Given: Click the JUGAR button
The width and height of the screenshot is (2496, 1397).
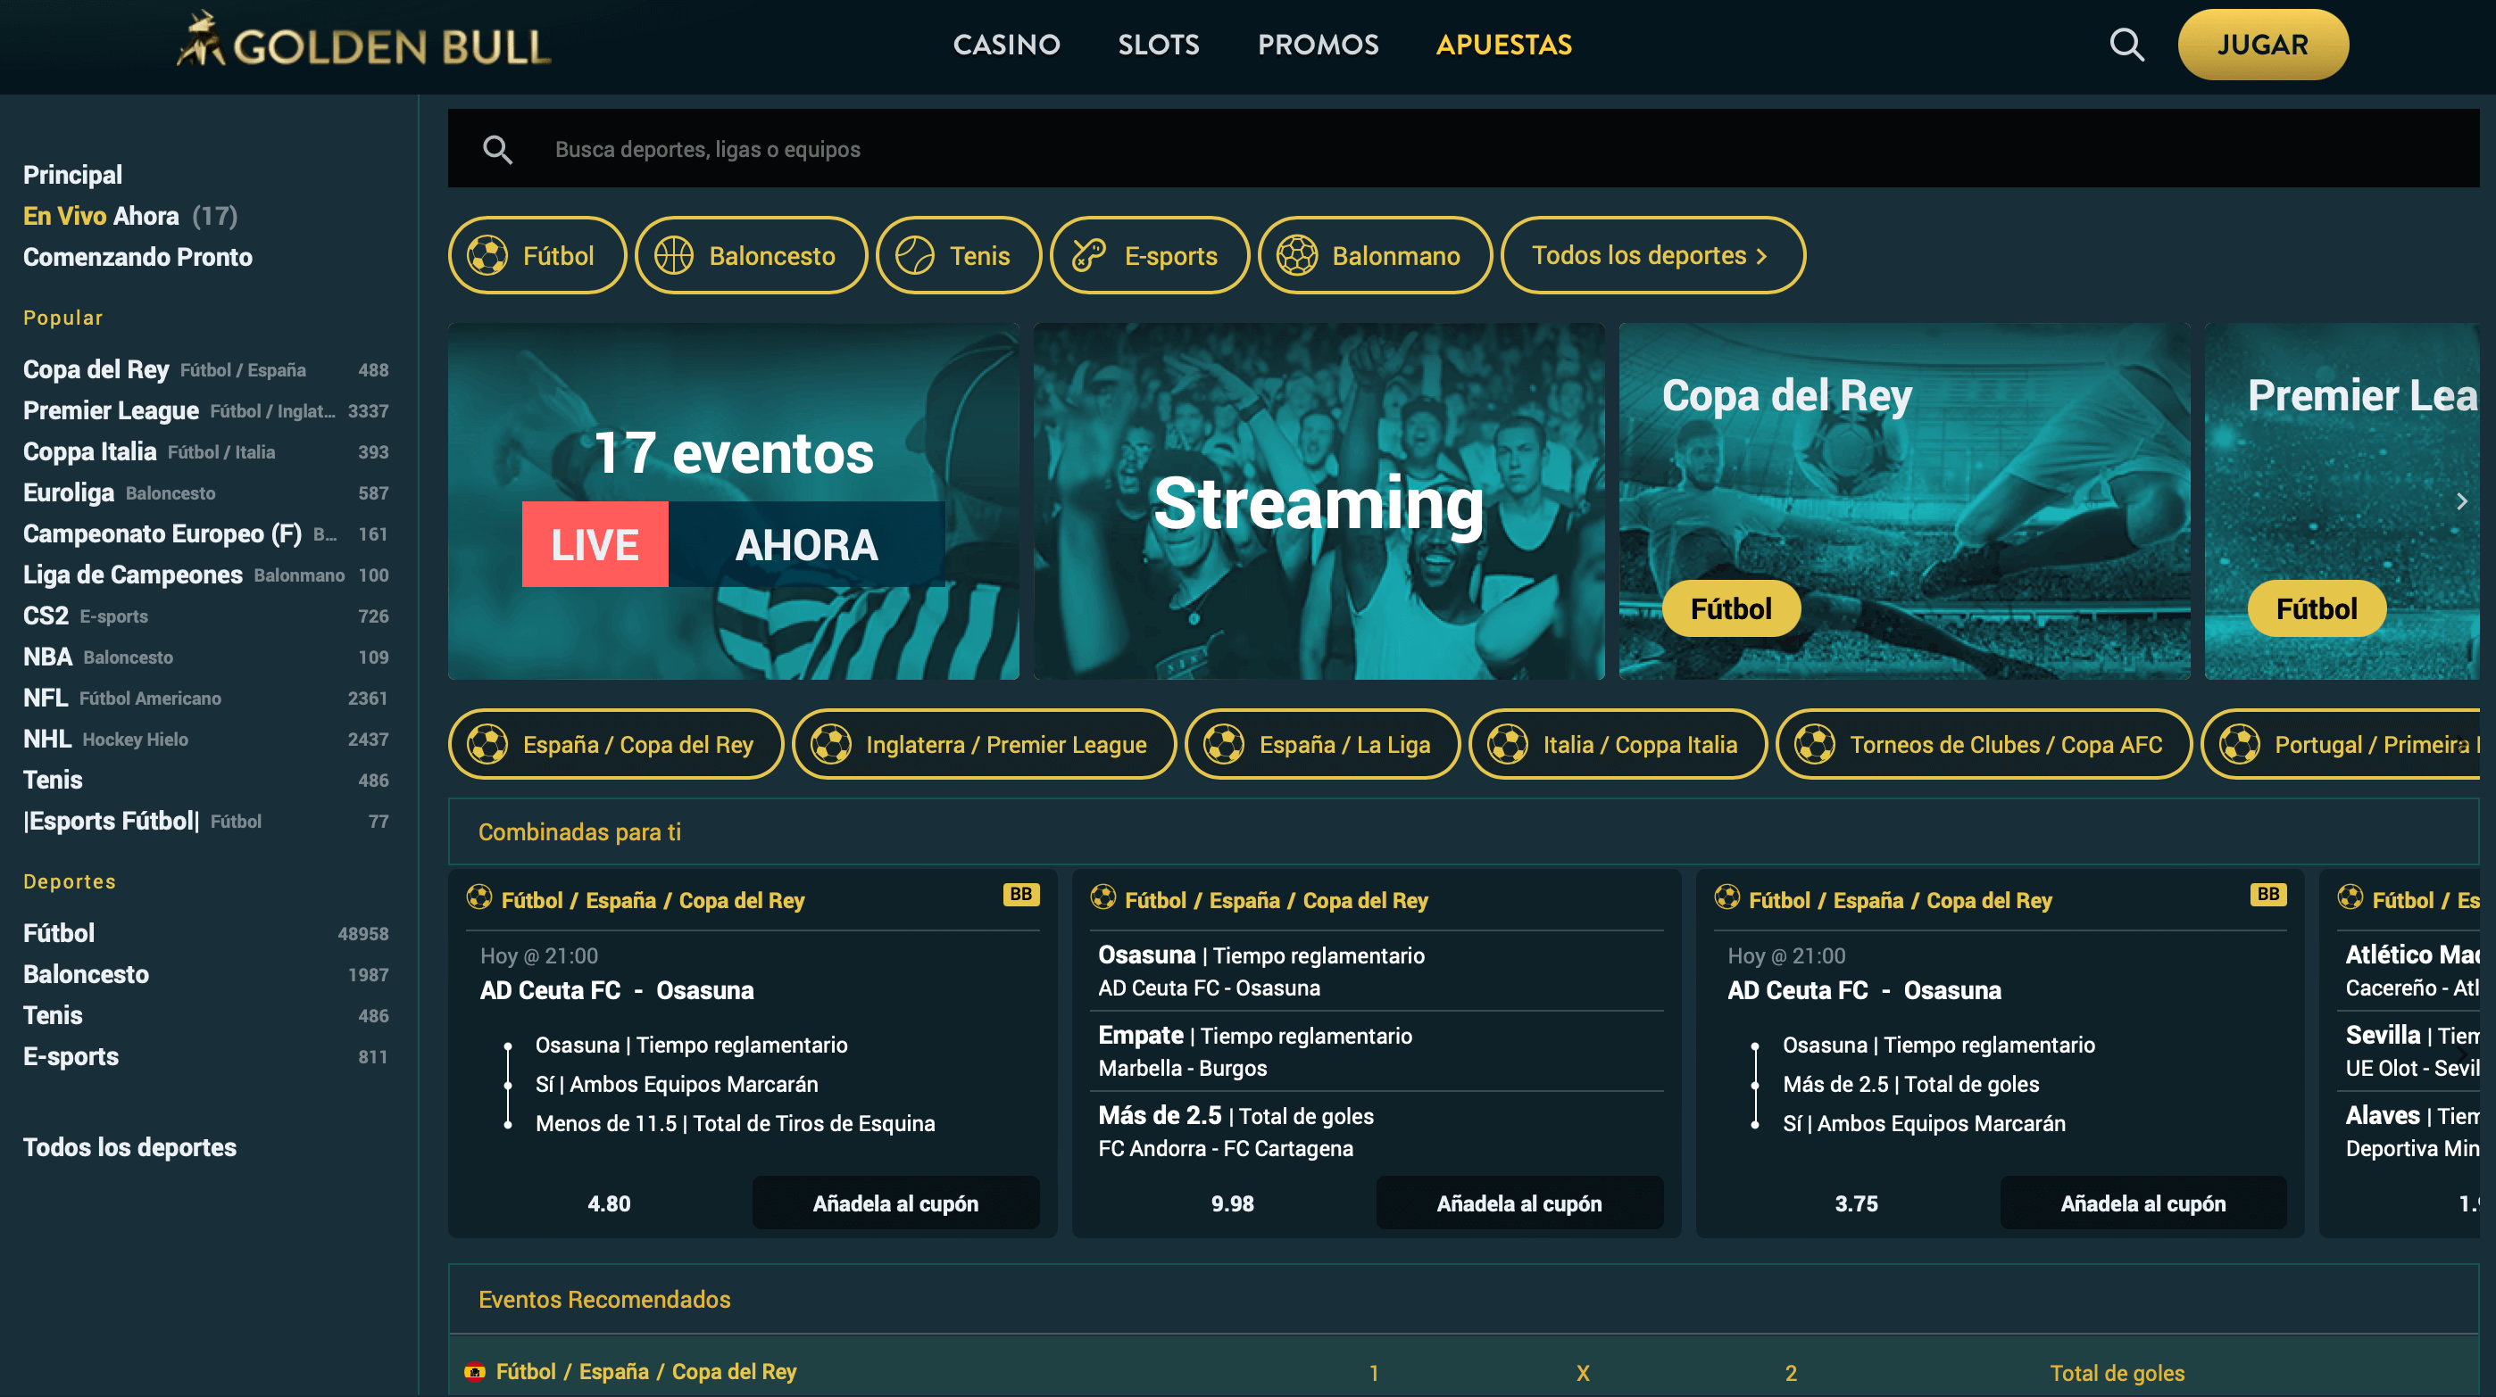Looking at the screenshot, I should click(2262, 45).
